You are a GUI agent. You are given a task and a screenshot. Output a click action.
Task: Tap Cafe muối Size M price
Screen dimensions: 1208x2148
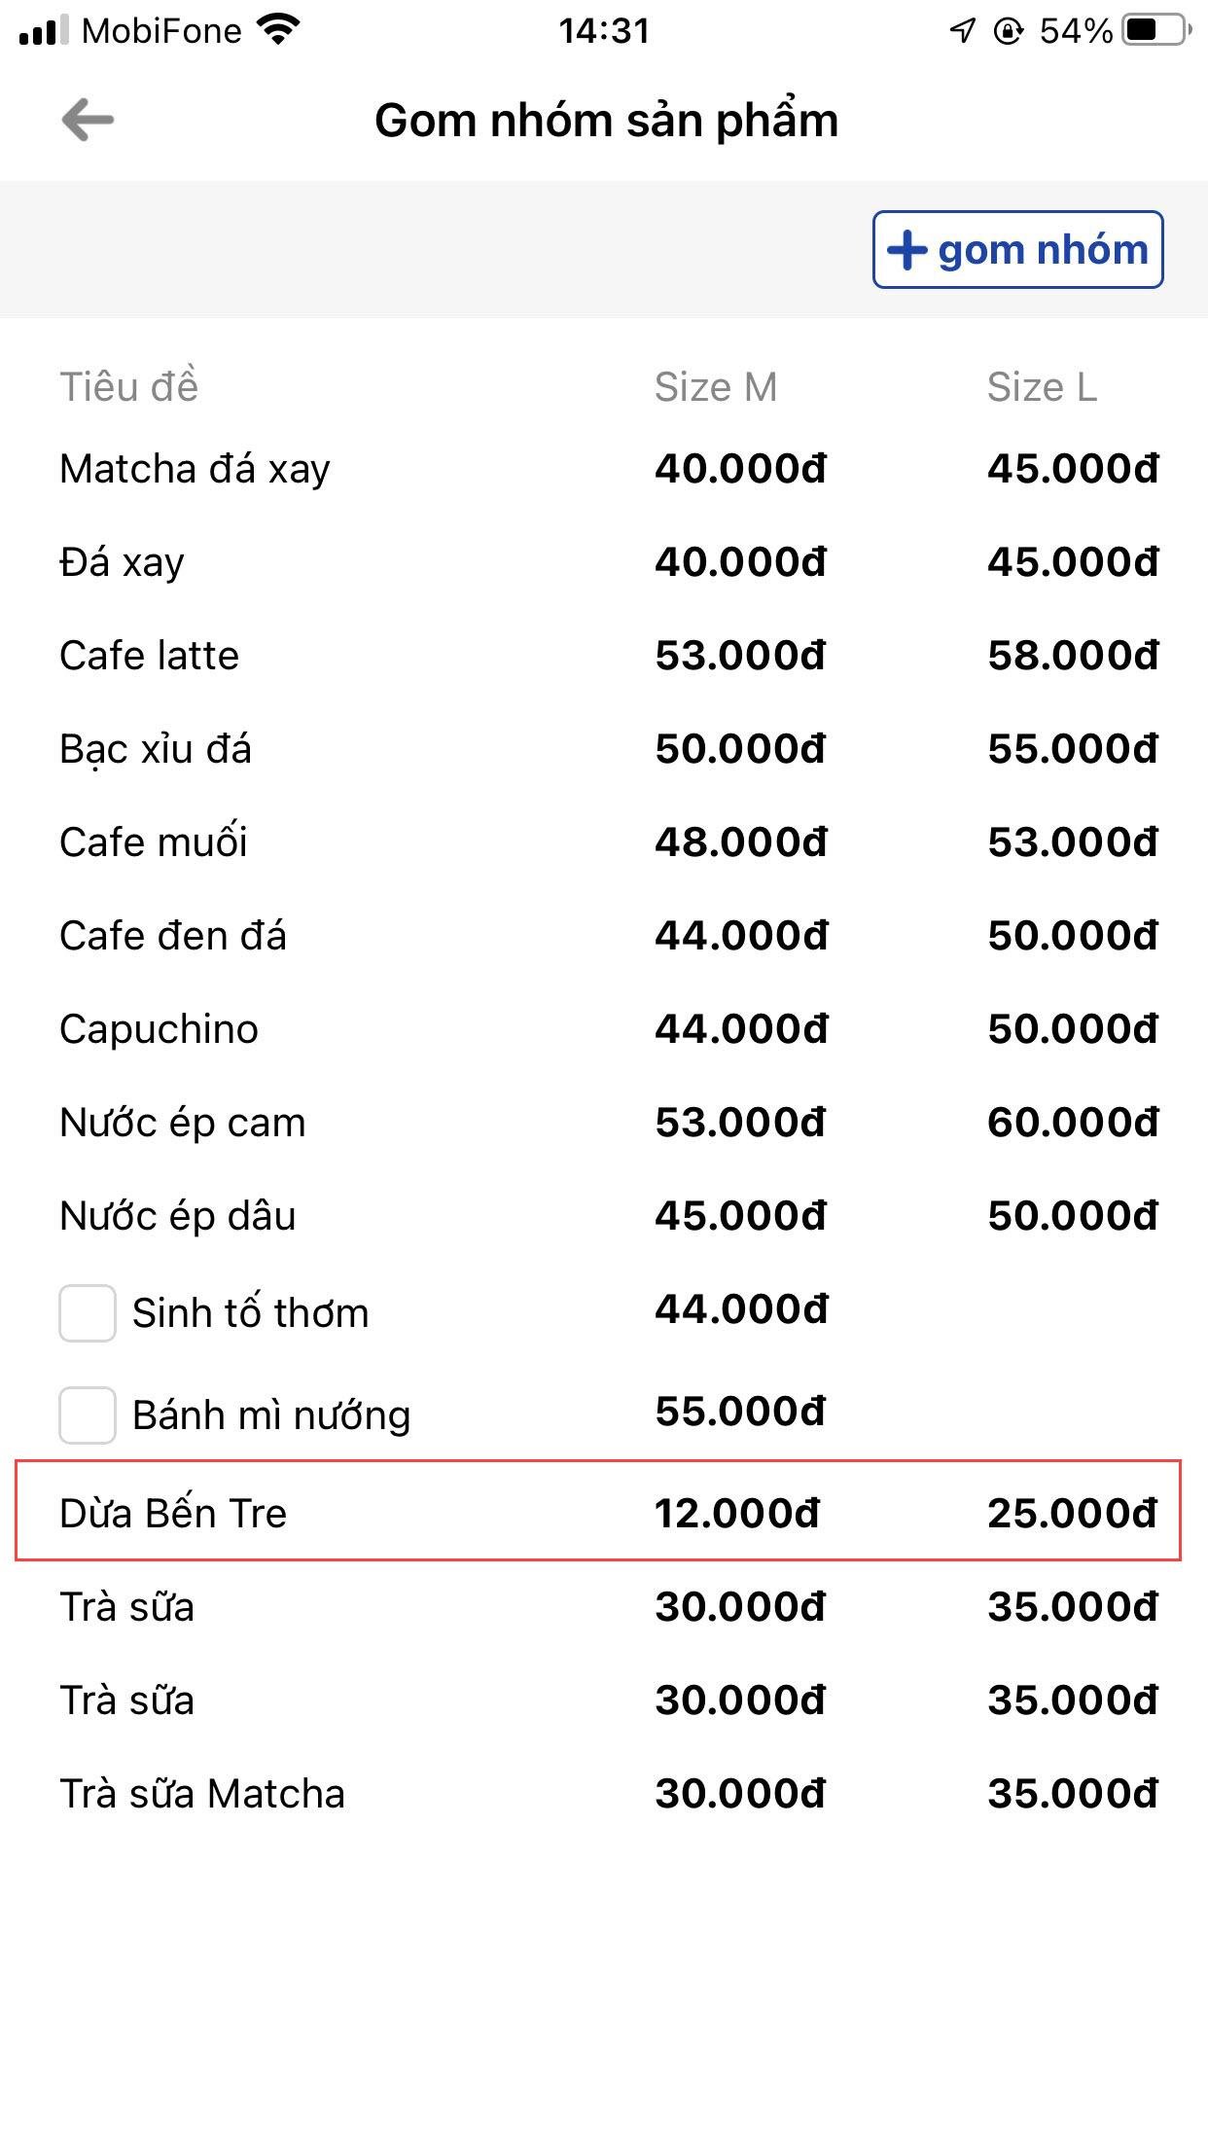pyautogui.click(x=740, y=842)
